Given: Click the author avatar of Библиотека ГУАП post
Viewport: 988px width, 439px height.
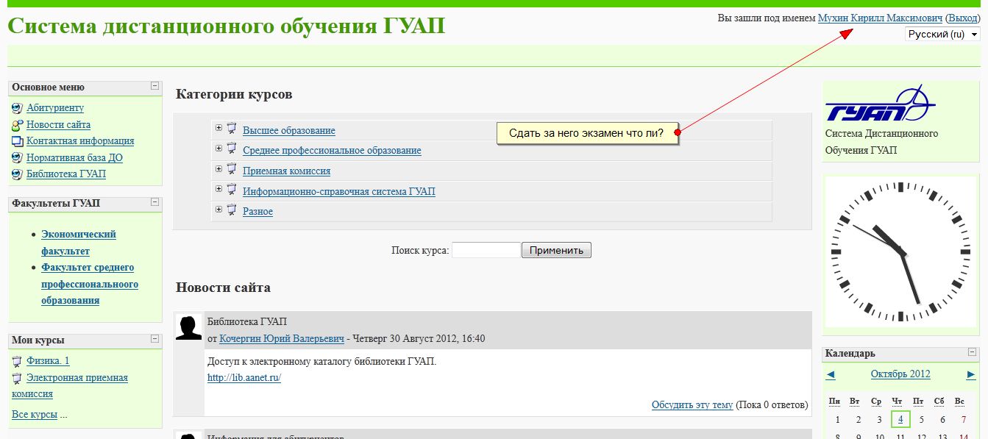Looking at the screenshot, I should pyautogui.click(x=188, y=327).
